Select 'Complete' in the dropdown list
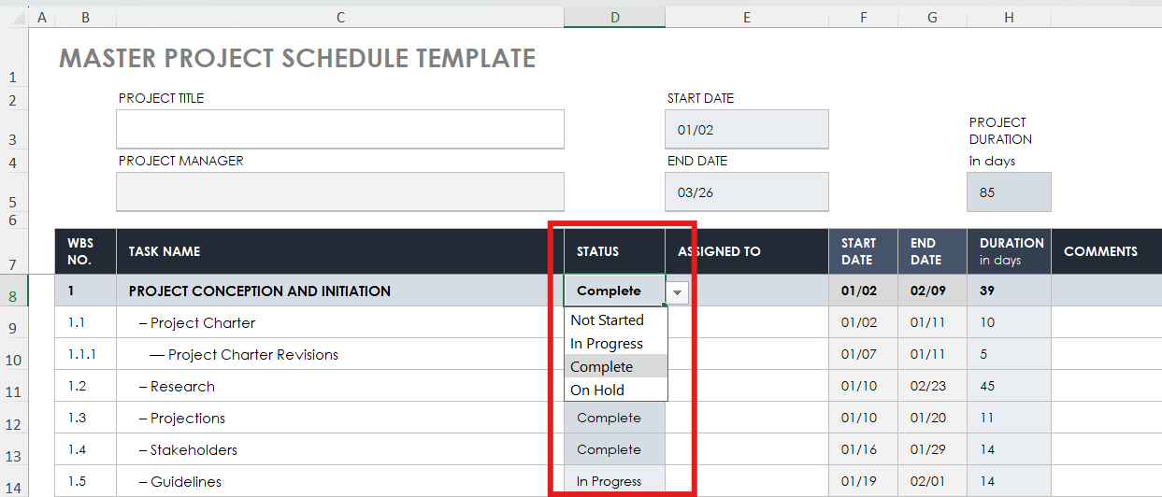The height and width of the screenshot is (497, 1162). (603, 367)
